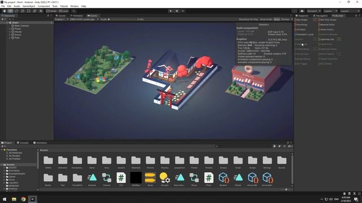The width and height of the screenshot is (362, 203).
Task: Click the Pause button
Action: coord(177,11)
